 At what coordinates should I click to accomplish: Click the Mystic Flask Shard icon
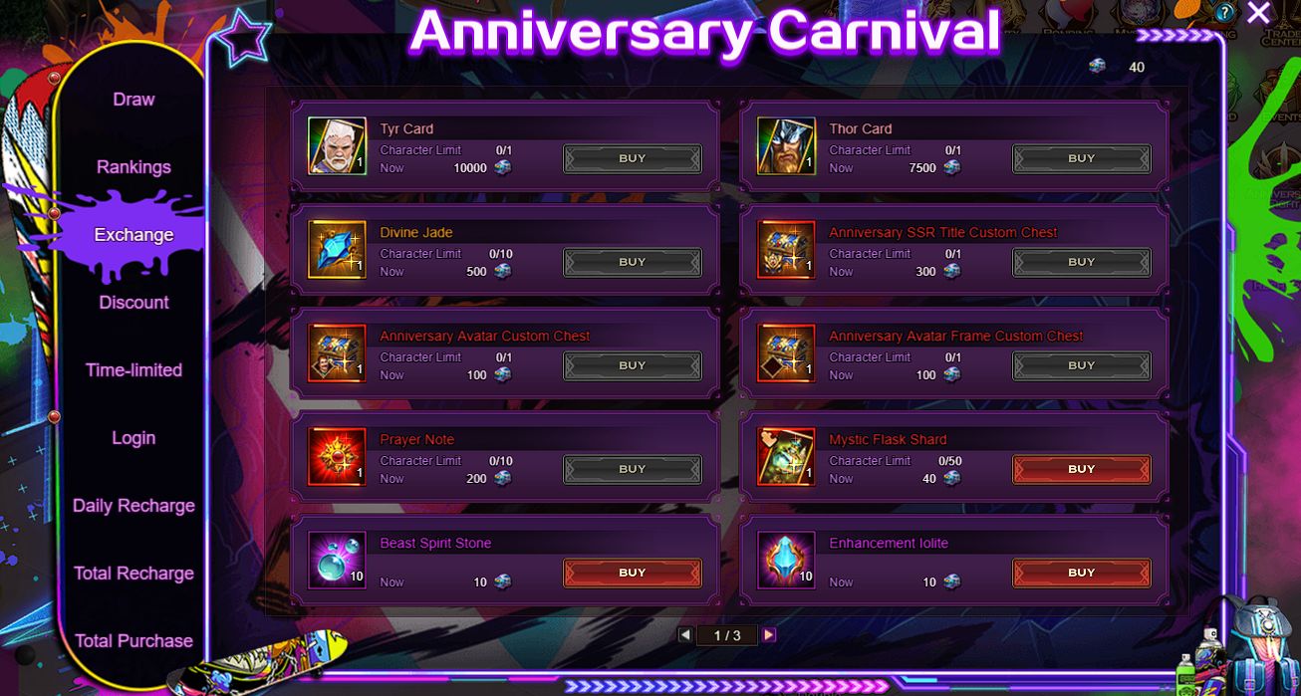pos(787,457)
